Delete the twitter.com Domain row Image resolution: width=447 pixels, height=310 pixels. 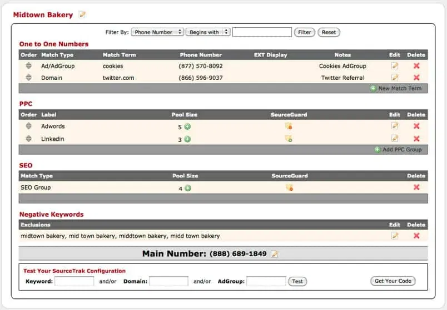pos(416,78)
